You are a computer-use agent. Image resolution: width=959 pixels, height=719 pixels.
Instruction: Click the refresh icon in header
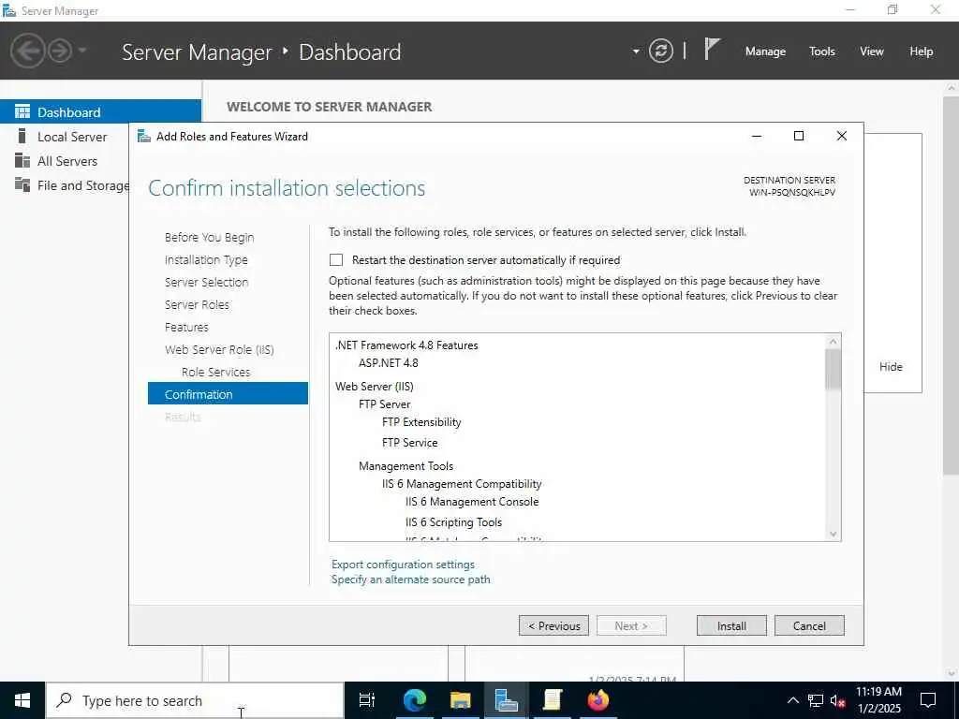coord(660,51)
